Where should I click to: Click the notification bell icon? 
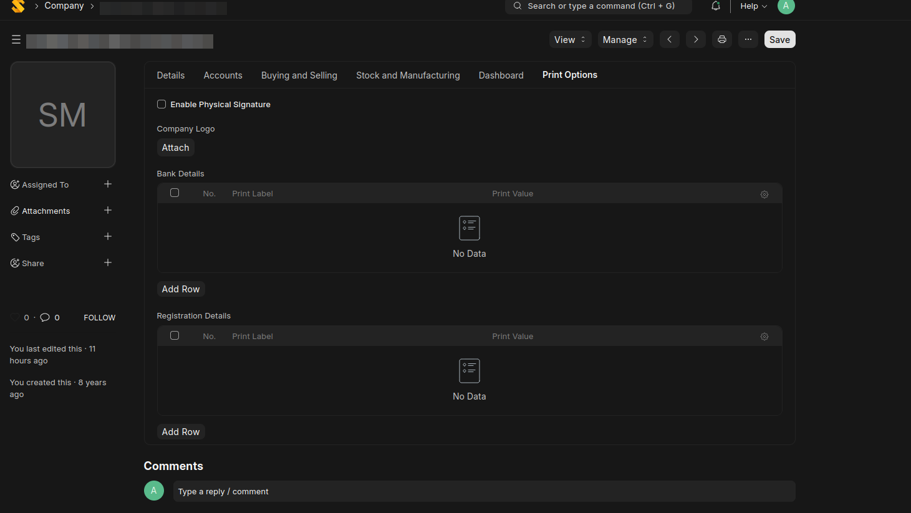point(715,6)
